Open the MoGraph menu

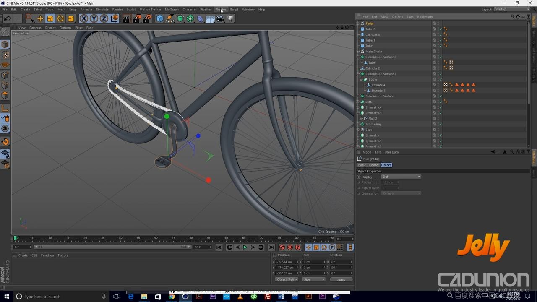point(172,9)
